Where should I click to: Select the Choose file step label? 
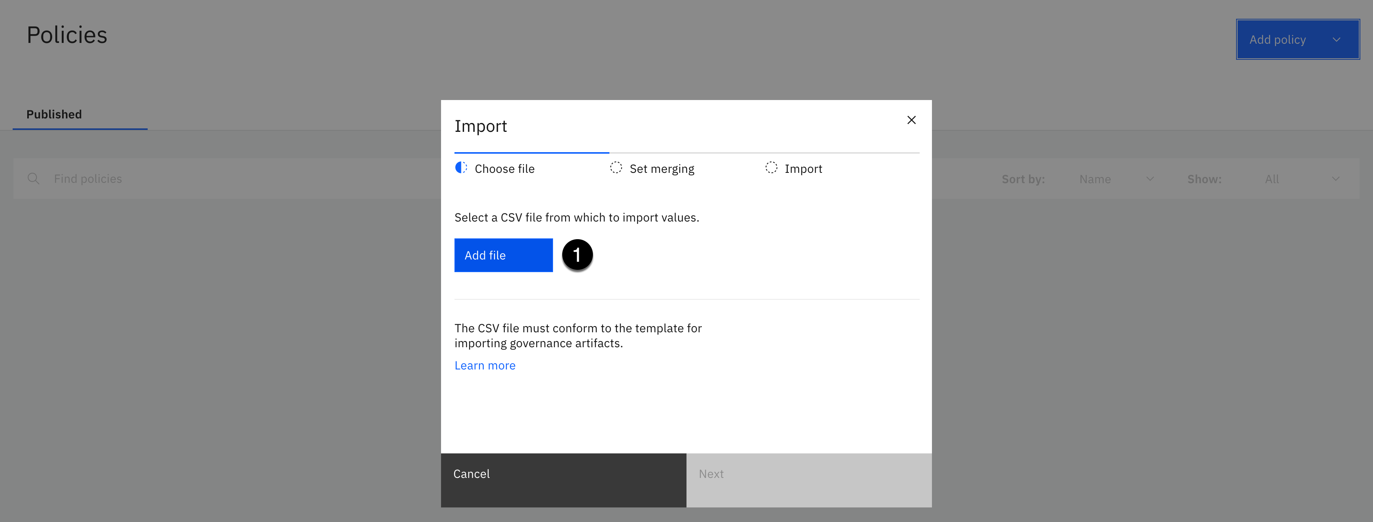tap(504, 169)
